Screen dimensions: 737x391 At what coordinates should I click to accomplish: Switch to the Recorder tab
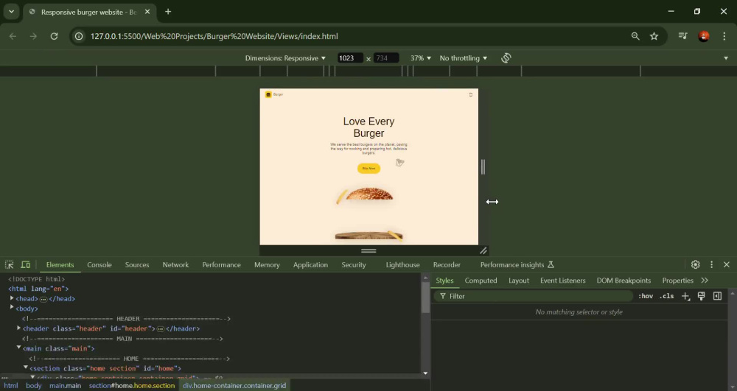[x=447, y=265]
